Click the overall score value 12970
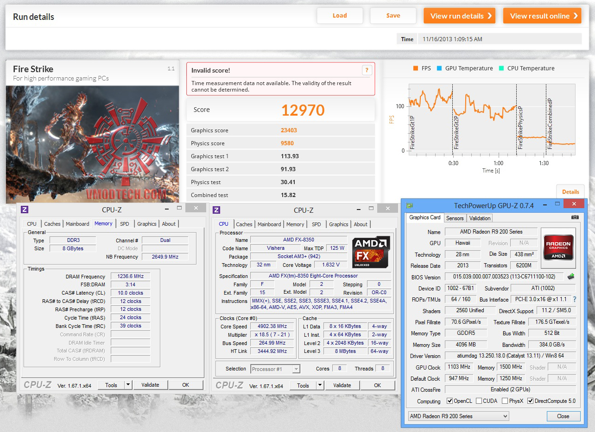The height and width of the screenshot is (432, 595). pos(303,110)
